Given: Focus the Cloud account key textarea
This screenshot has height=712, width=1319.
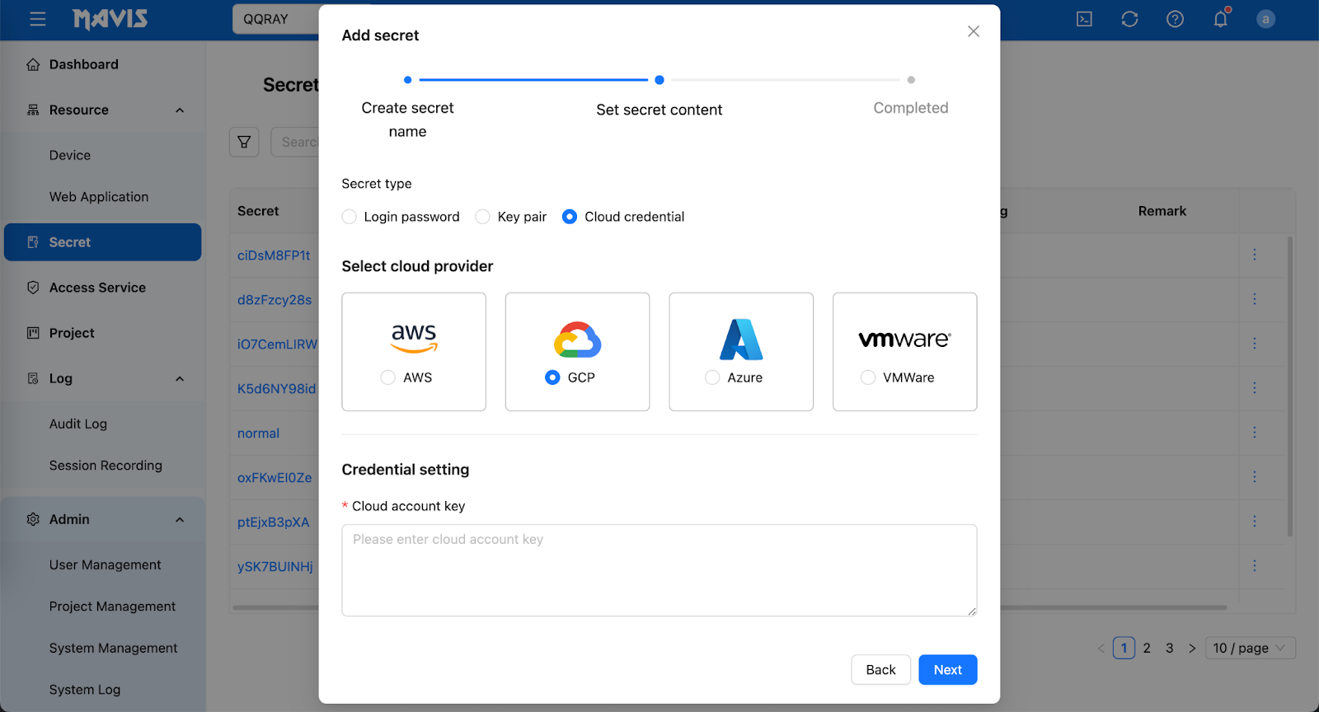Looking at the screenshot, I should coord(659,570).
